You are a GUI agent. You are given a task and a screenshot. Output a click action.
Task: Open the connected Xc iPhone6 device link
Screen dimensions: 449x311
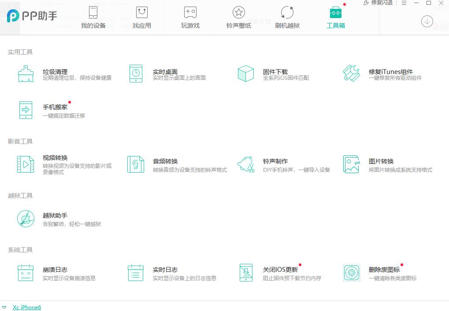pos(27,307)
